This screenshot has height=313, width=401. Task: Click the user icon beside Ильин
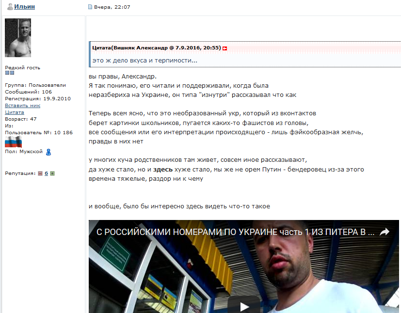click(10, 7)
